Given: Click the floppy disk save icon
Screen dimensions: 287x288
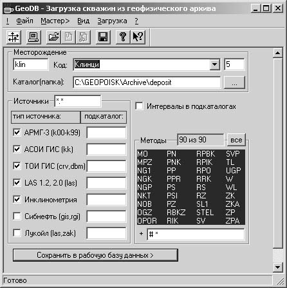Looking at the screenshot, I should tap(103, 37).
